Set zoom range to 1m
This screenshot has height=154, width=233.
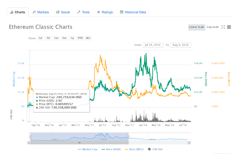point(56,38)
